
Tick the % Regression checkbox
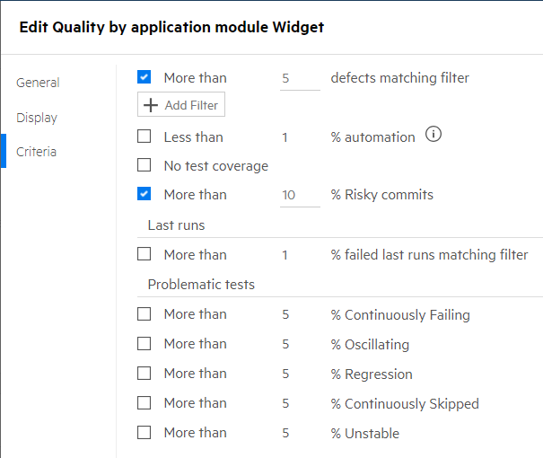click(145, 374)
